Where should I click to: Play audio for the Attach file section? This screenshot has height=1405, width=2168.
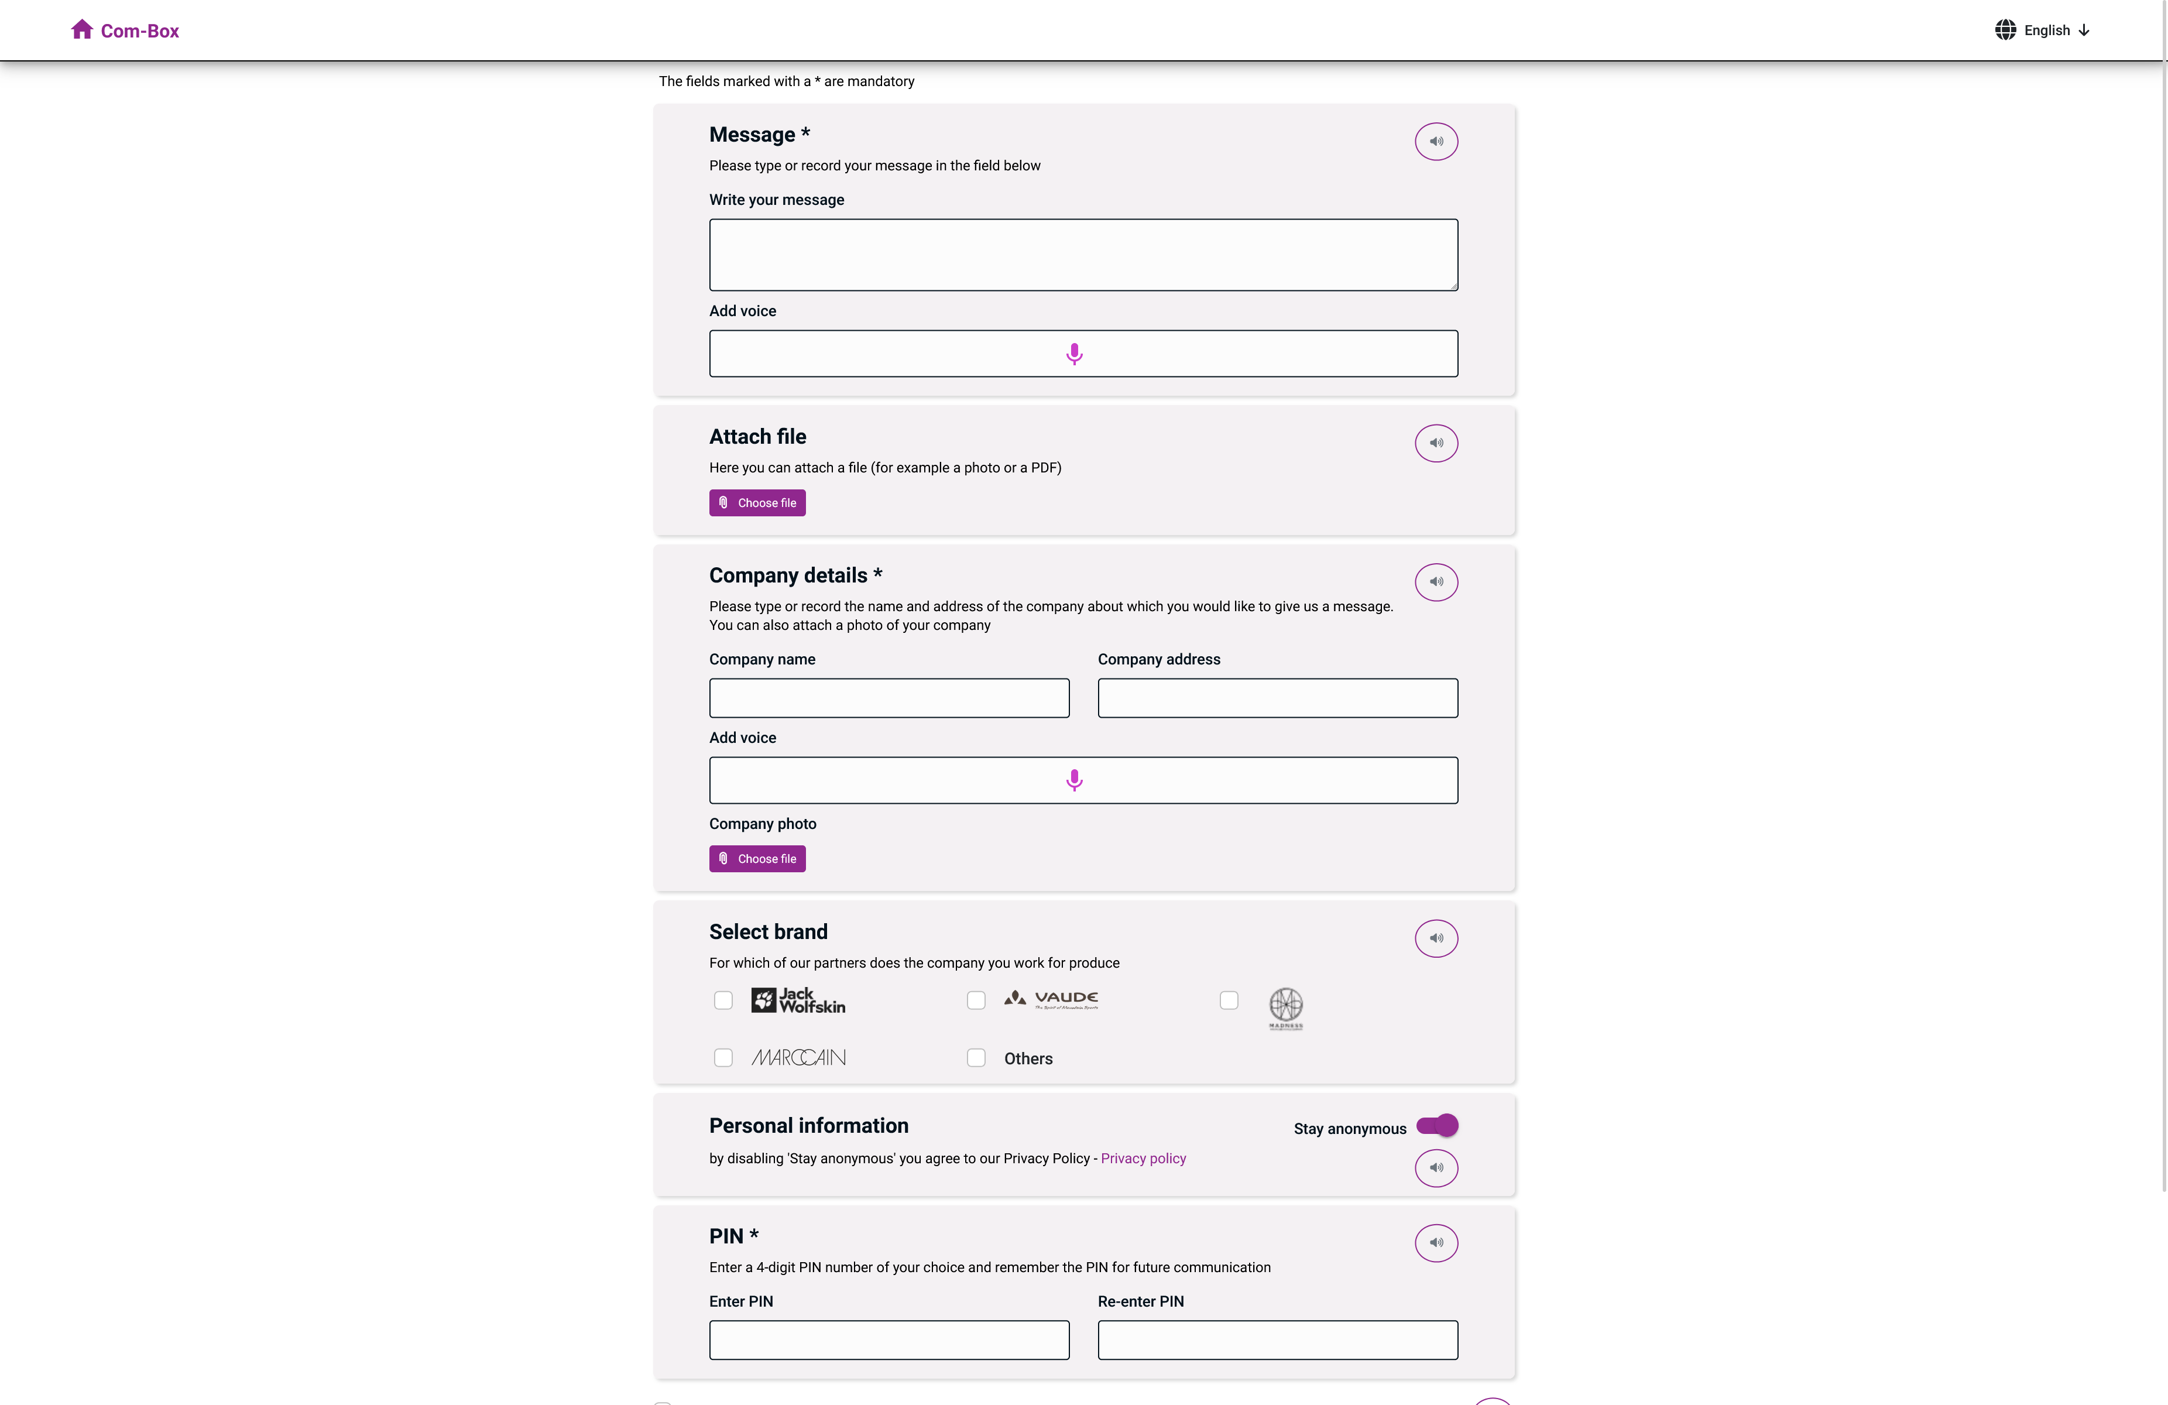1436,443
